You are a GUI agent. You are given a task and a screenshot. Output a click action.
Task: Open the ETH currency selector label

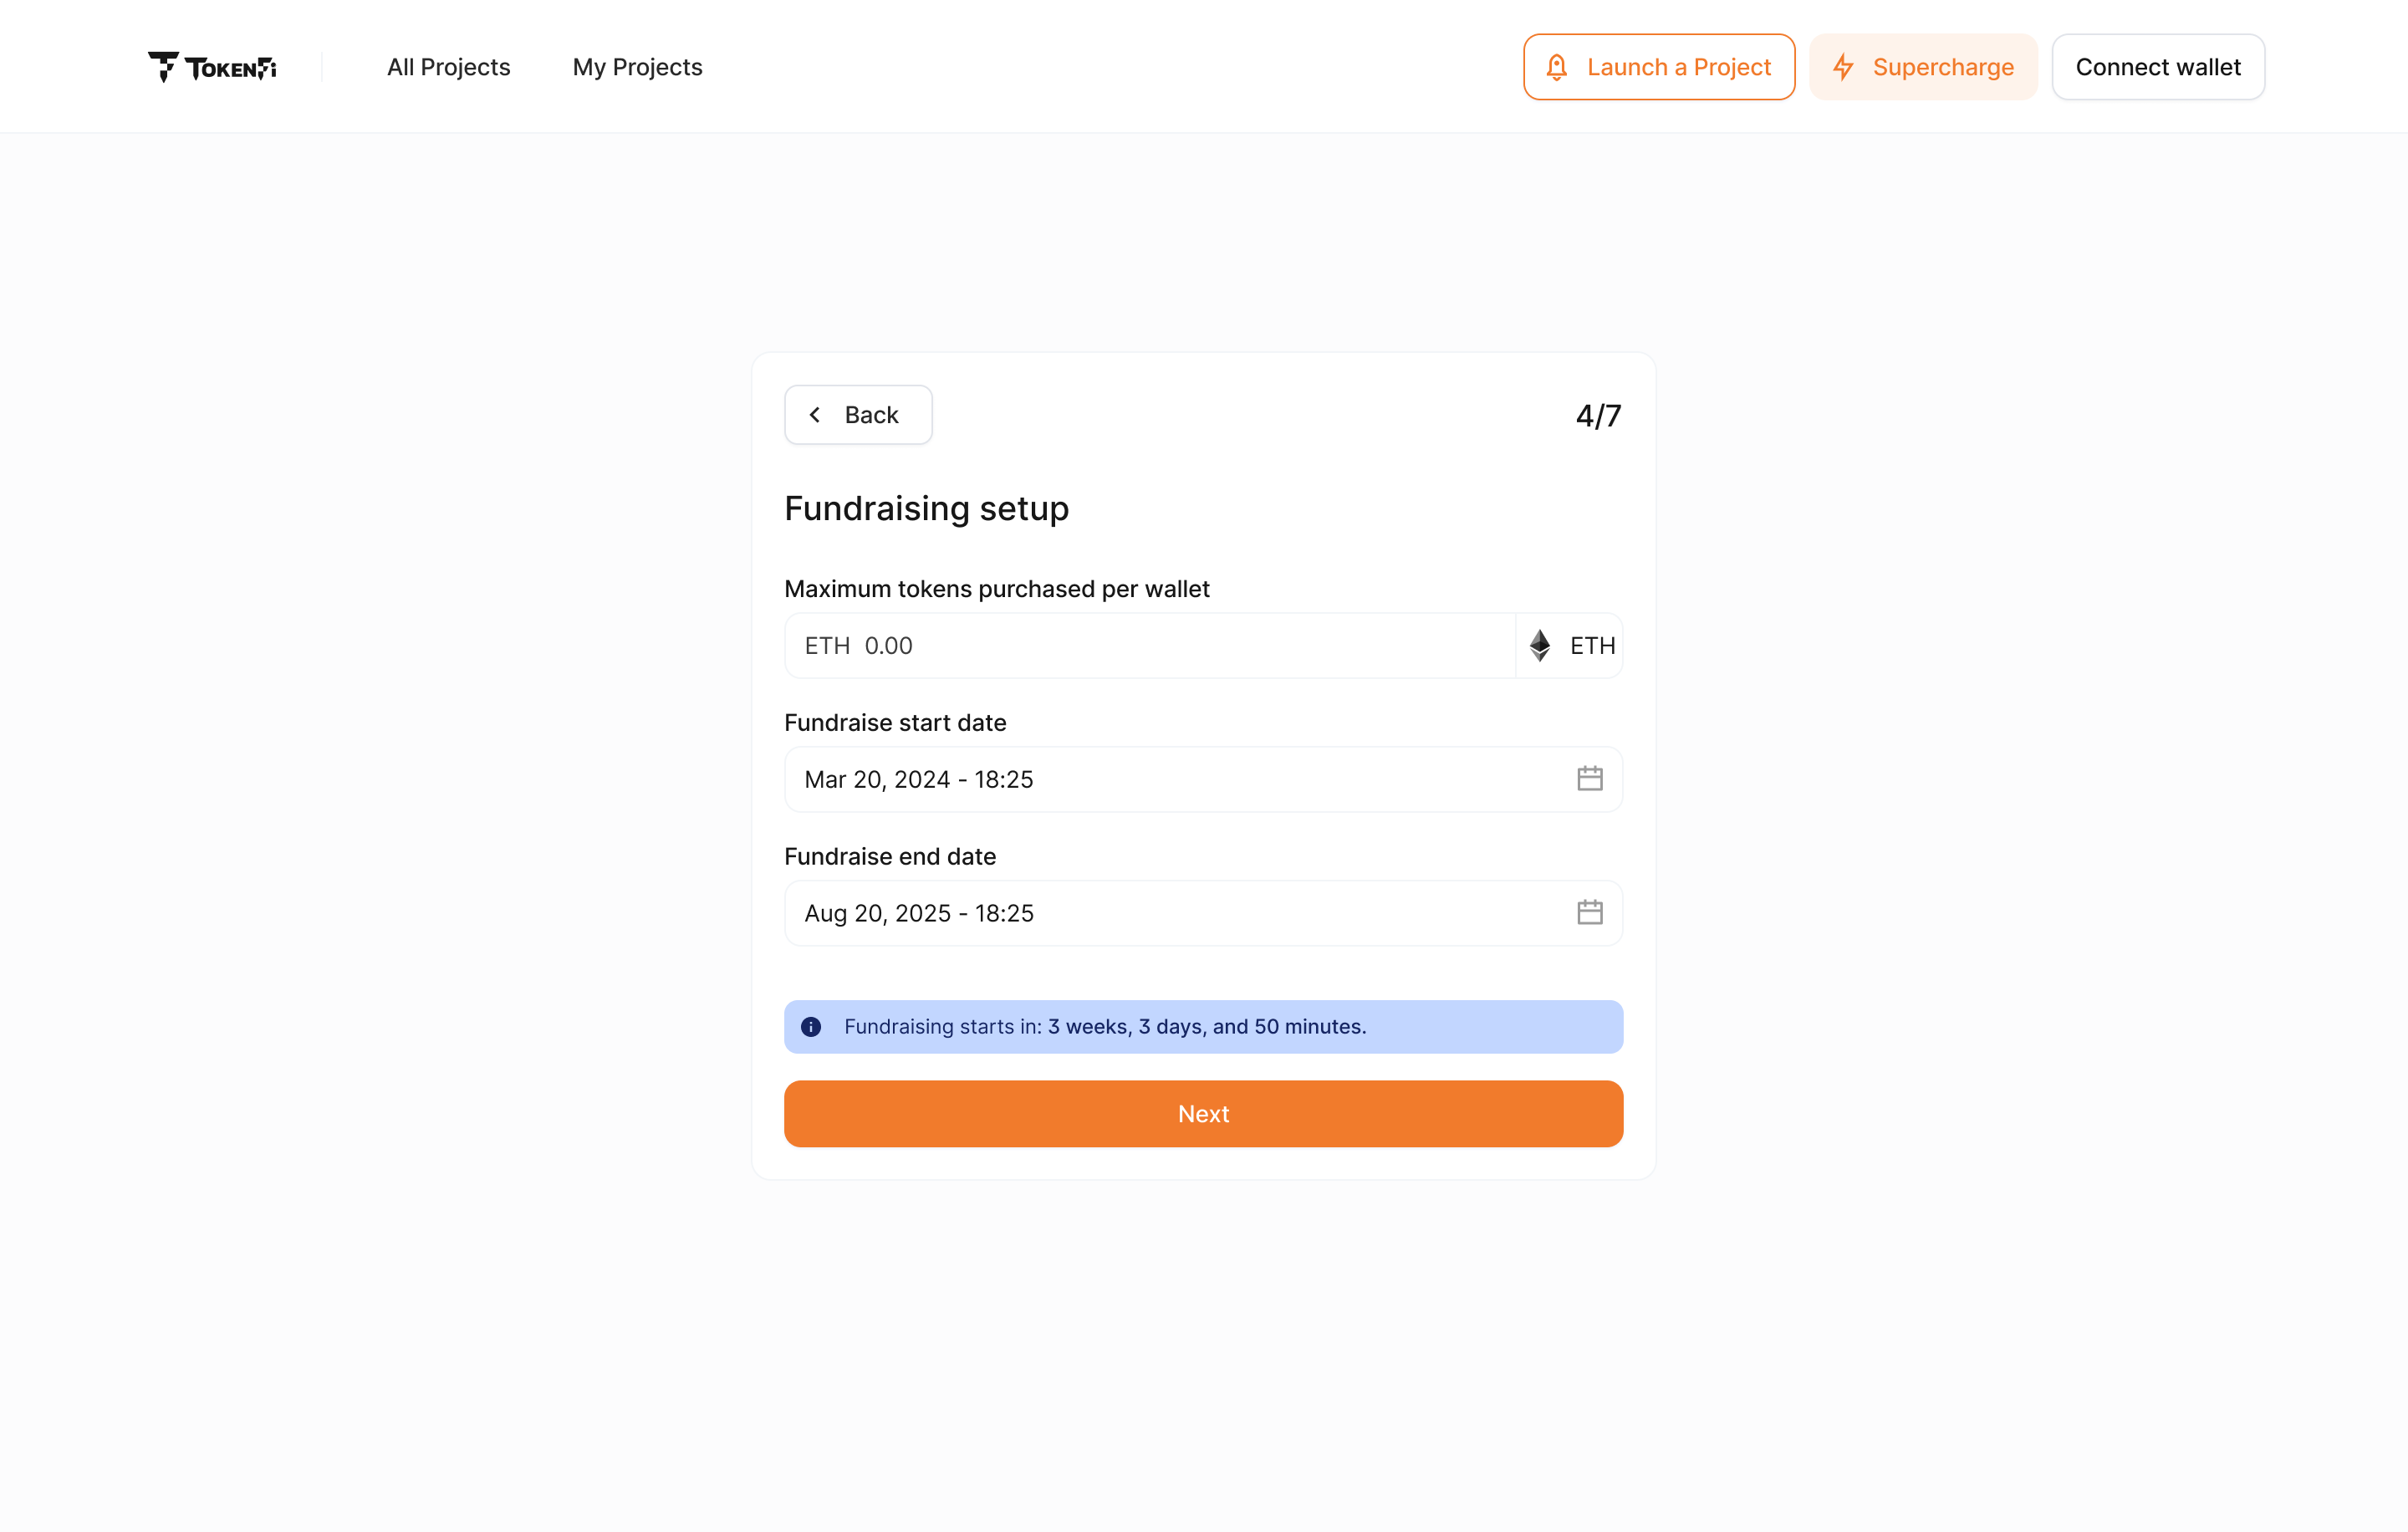[1592, 646]
